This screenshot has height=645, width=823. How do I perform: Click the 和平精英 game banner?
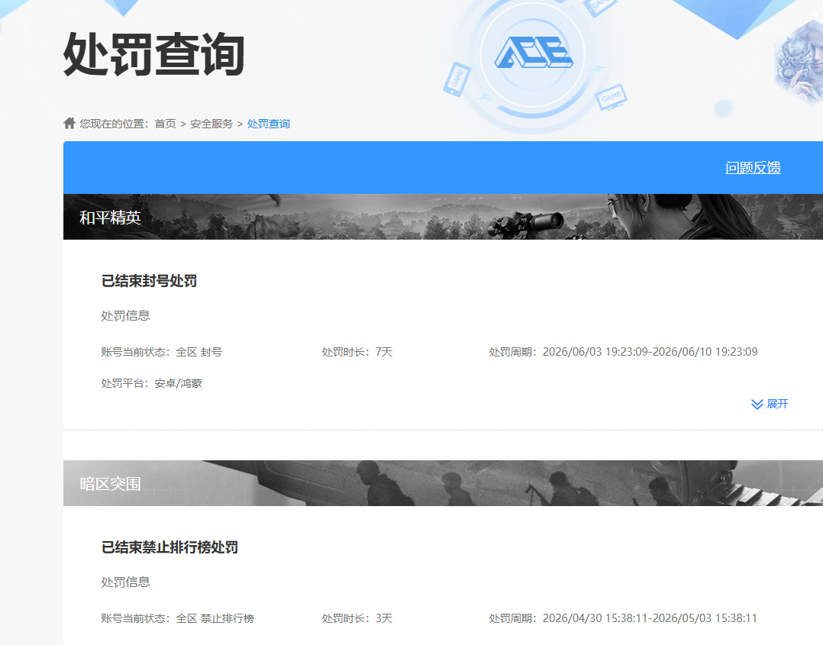pos(443,217)
